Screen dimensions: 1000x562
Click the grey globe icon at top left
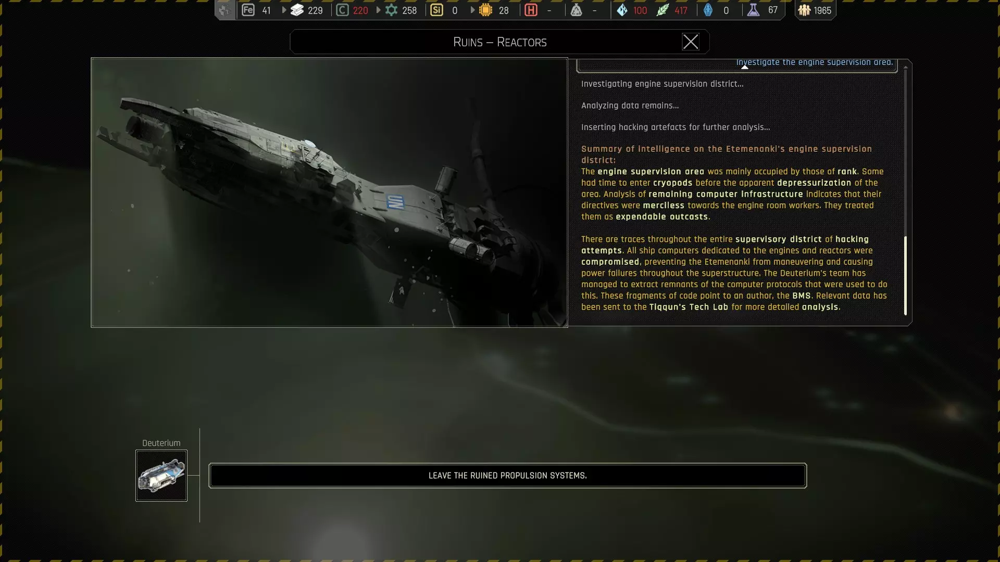224,10
